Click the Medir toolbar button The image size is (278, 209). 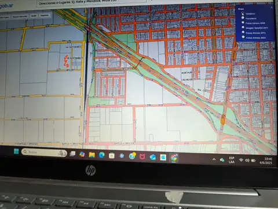point(34,16)
